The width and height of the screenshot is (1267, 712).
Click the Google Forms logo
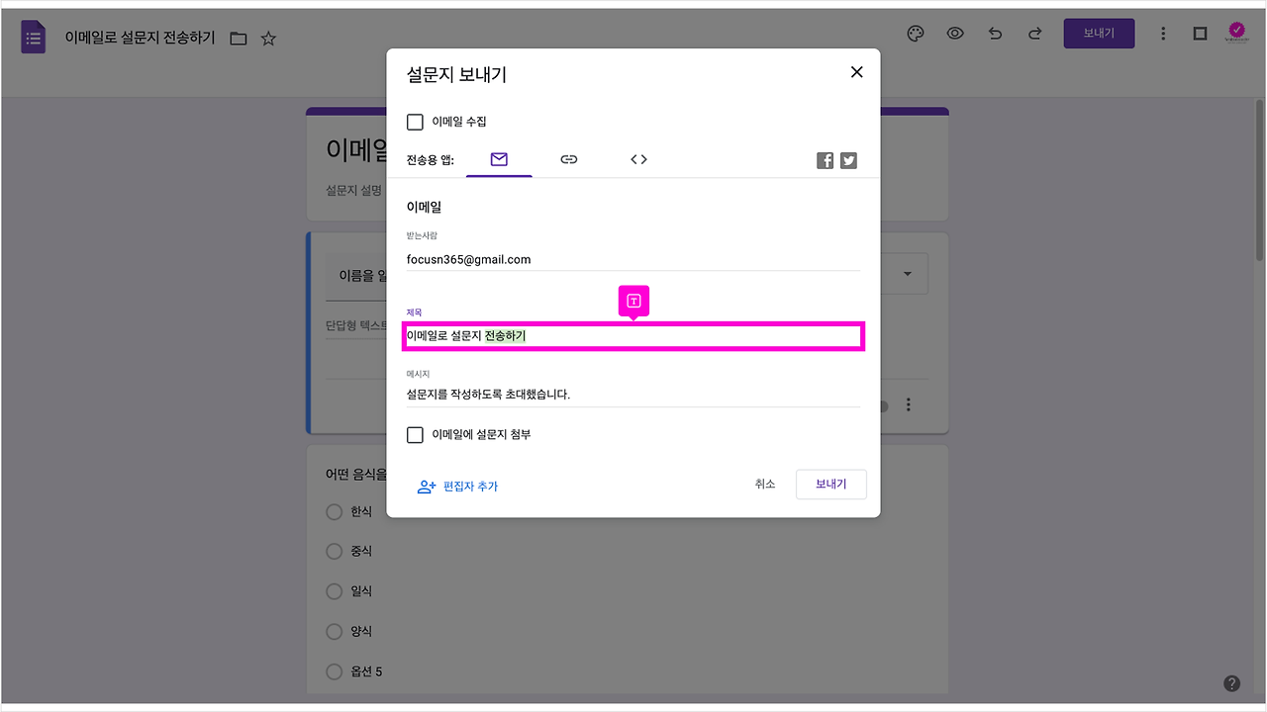point(33,36)
